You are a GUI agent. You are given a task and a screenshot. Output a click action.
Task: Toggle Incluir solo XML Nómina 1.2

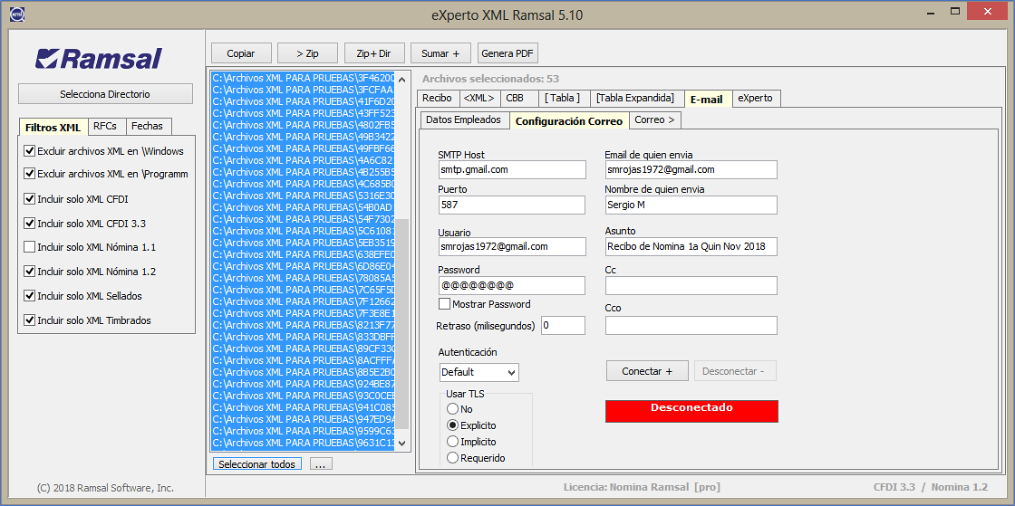pyautogui.click(x=29, y=272)
